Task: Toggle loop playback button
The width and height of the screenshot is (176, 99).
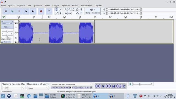Action: (x=49, y=11)
